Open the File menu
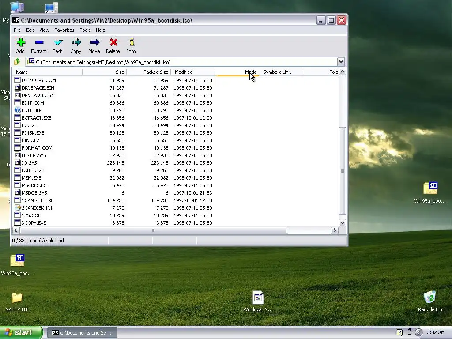Screen dimensions: 452x339 (x=17, y=30)
